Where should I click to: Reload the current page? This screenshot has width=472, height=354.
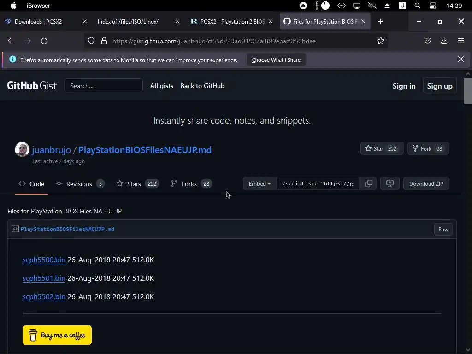44,41
